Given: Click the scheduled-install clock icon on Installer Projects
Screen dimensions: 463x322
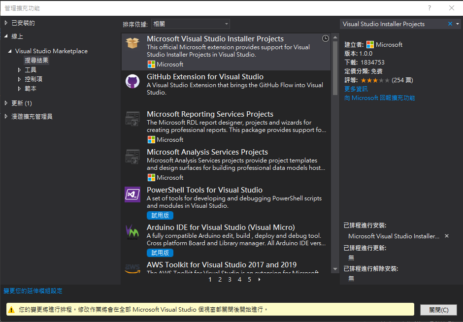Looking at the screenshot, I should click(x=325, y=38).
